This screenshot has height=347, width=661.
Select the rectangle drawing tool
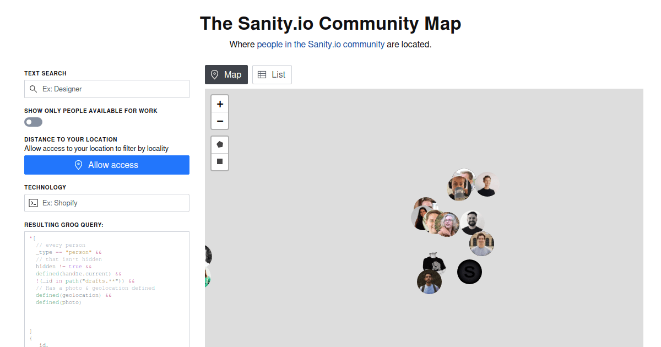click(x=219, y=161)
